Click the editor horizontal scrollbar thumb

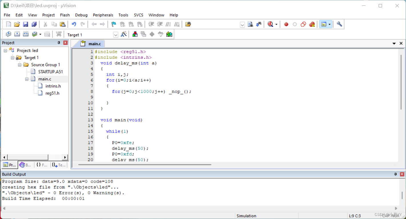145,165
